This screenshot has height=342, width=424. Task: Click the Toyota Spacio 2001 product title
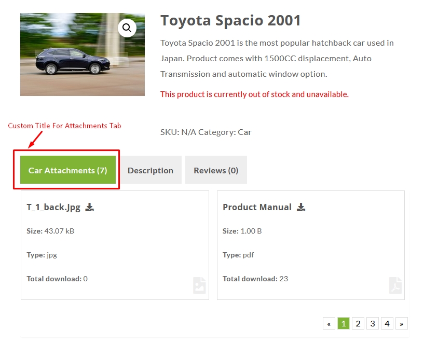click(230, 21)
